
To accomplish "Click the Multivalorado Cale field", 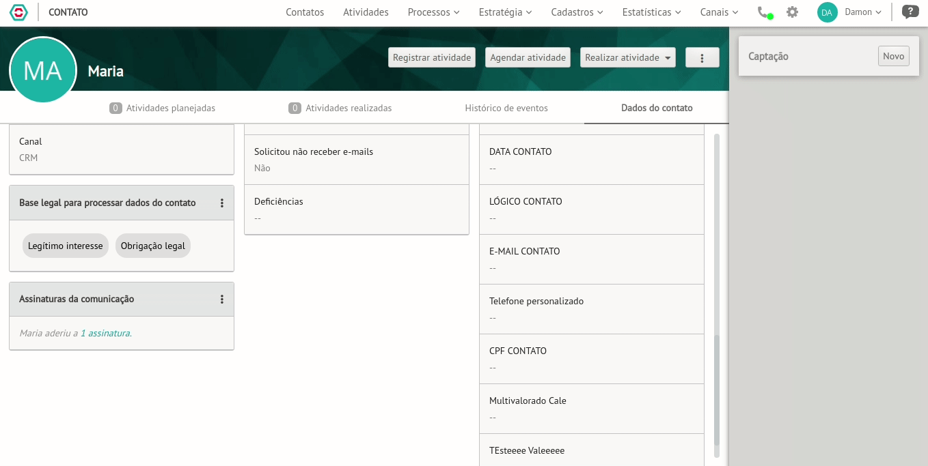I will pos(592,409).
